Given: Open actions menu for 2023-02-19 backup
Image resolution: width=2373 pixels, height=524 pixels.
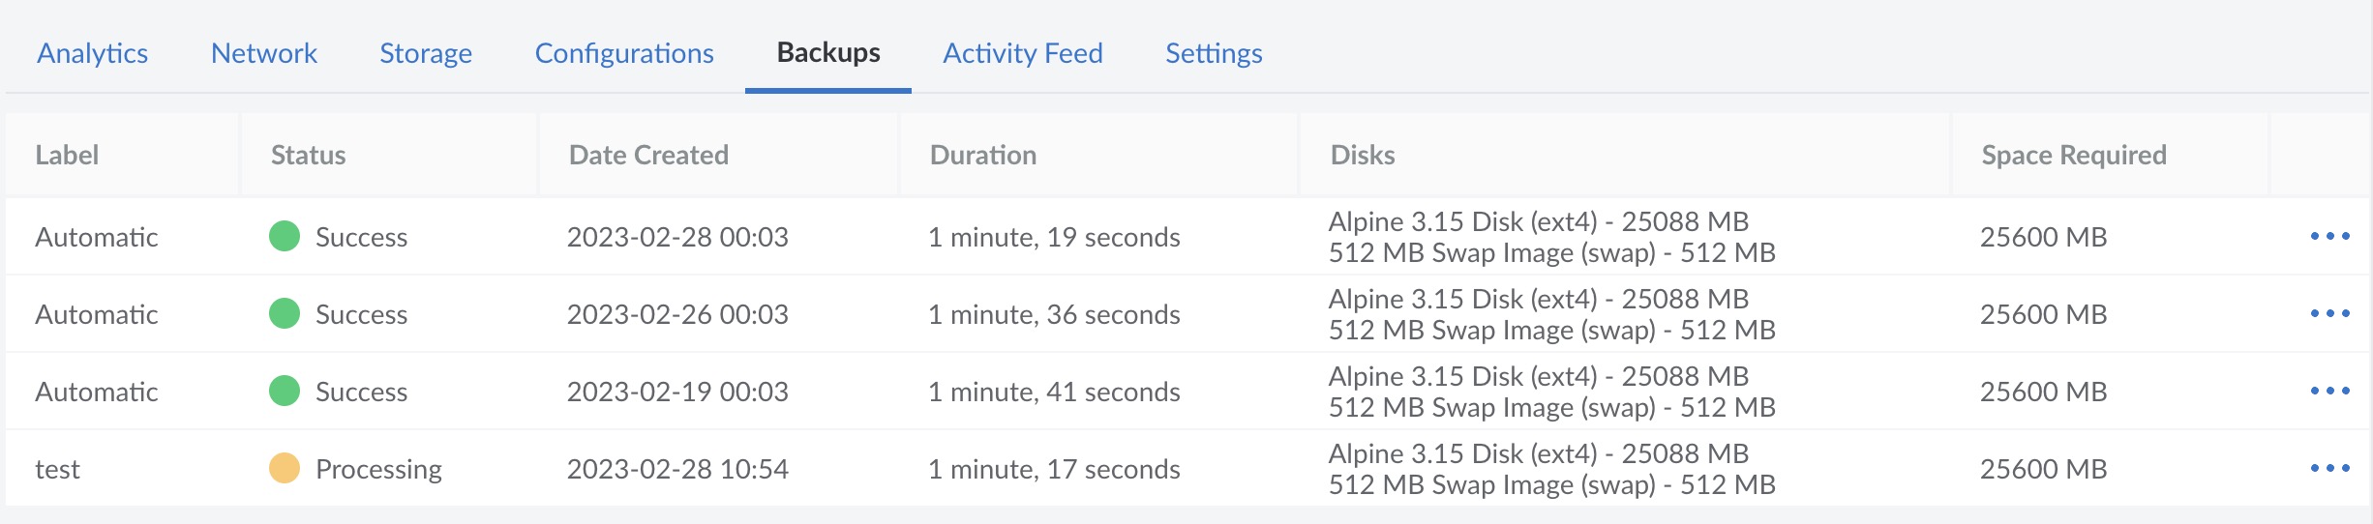Looking at the screenshot, I should tap(2329, 392).
